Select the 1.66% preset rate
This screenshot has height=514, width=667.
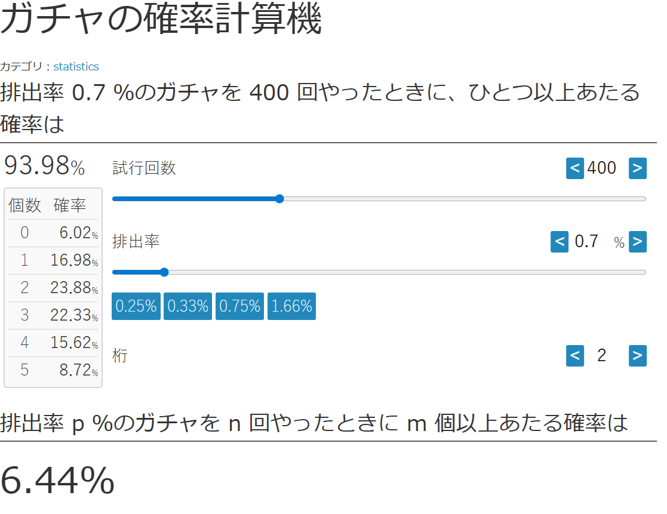coord(291,306)
